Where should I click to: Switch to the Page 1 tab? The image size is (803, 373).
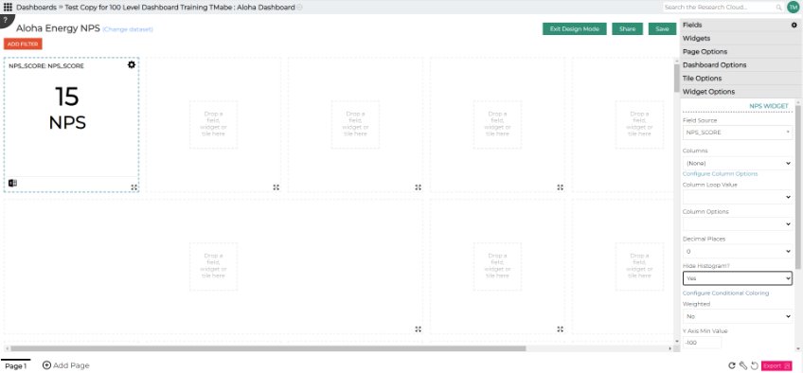[15, 365]
